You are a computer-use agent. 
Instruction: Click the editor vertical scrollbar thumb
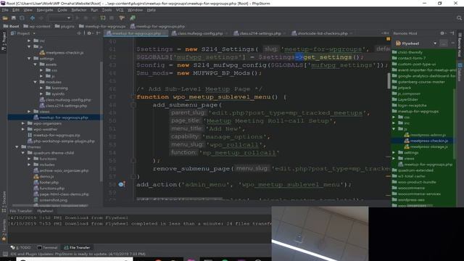[x=389, y=80]
